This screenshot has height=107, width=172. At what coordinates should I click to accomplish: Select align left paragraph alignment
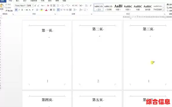(58, 10)
